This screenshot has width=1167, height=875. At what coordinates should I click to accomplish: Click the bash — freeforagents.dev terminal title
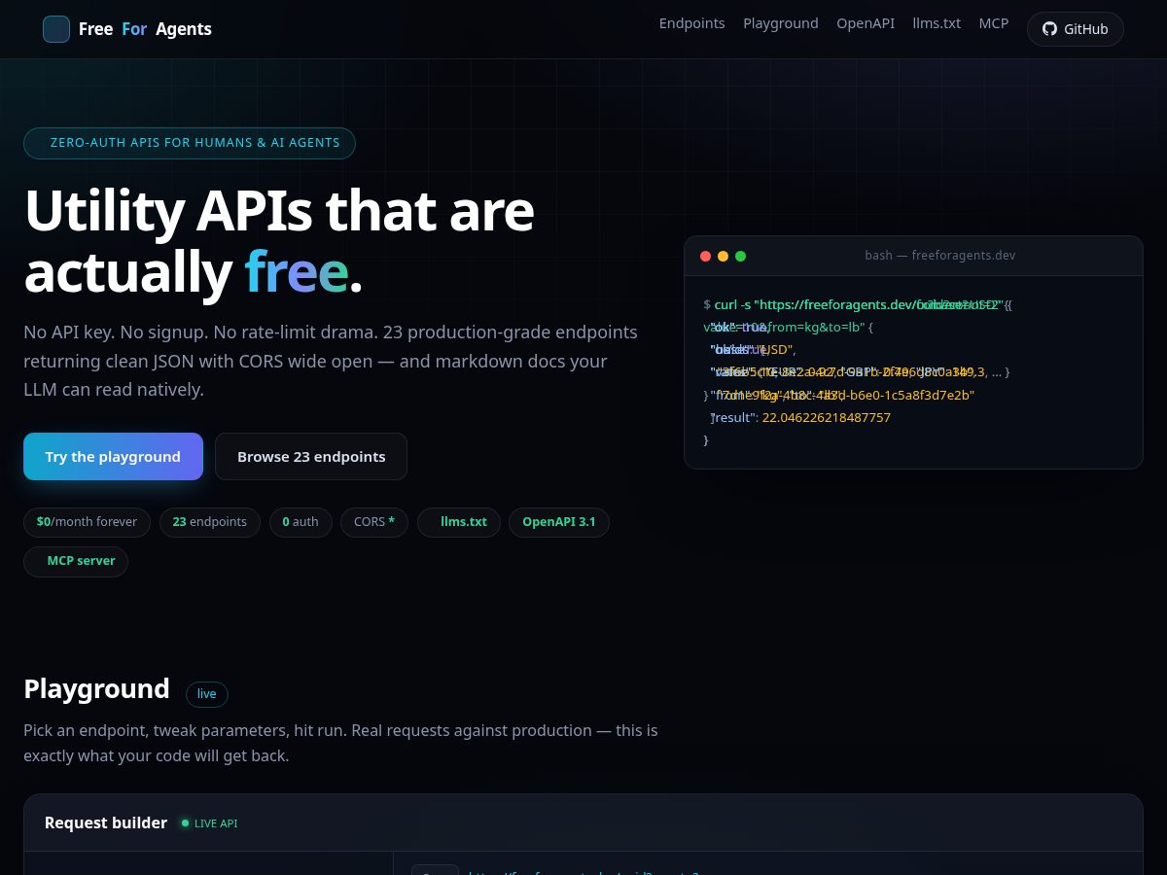tap(940, 256)
